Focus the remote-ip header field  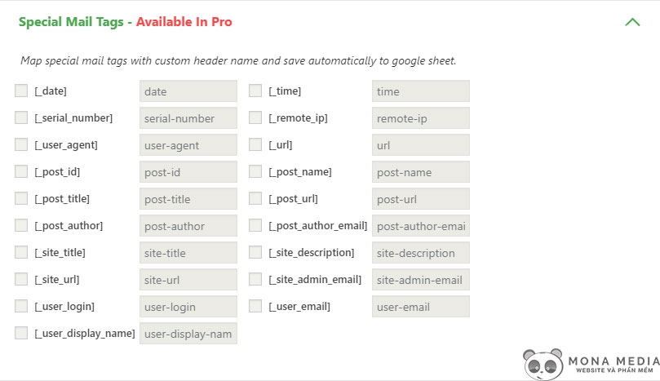pyautogui.click(x=420, y=118)
